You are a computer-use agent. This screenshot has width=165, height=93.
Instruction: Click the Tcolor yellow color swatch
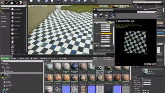[x=106, y=33]
